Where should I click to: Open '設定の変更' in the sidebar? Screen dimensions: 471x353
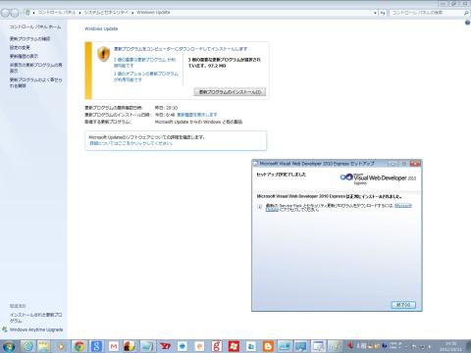[20, 47]
